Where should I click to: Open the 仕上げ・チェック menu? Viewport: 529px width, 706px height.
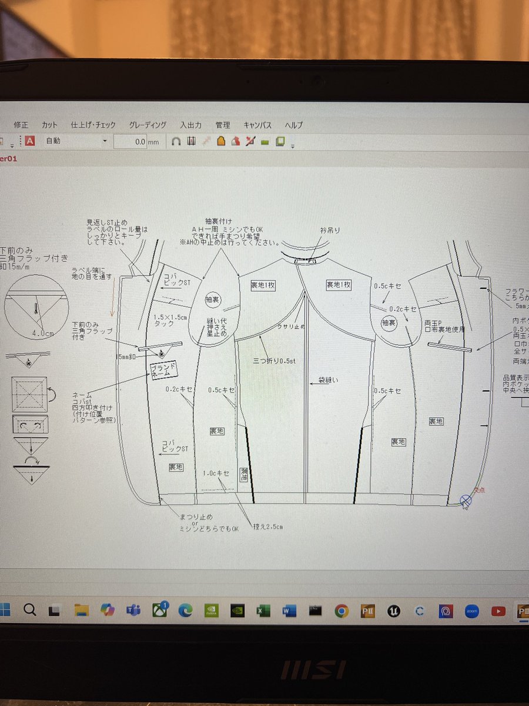coord(93,125)
